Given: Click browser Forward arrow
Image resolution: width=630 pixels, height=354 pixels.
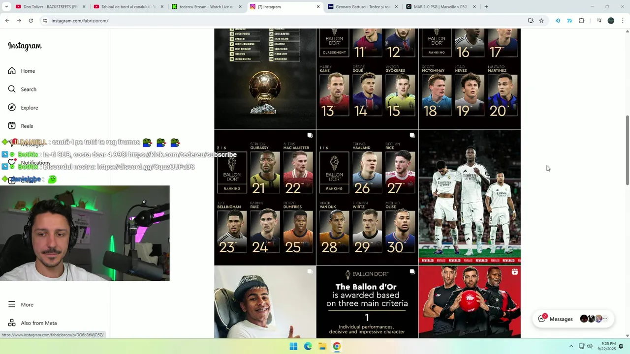Looking at the screenshot, I should [19, 21].
